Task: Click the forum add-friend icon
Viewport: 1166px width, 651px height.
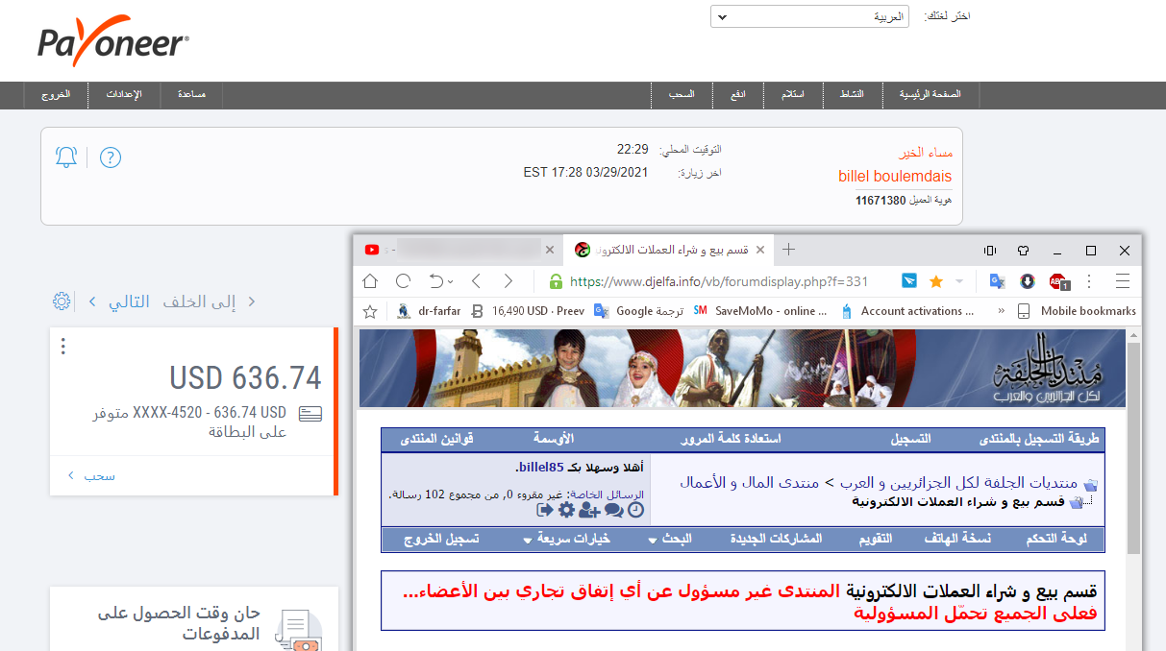Action: pos(589,511)
